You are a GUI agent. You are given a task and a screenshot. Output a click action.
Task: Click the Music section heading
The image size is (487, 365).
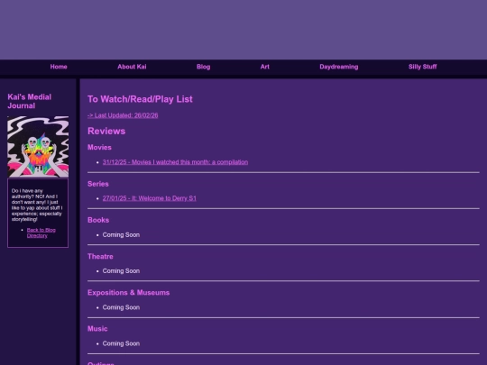97,329
